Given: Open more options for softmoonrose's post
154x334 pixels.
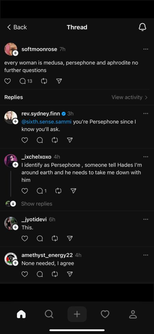Looking at the screenshot, I should [x=146, y=49].
